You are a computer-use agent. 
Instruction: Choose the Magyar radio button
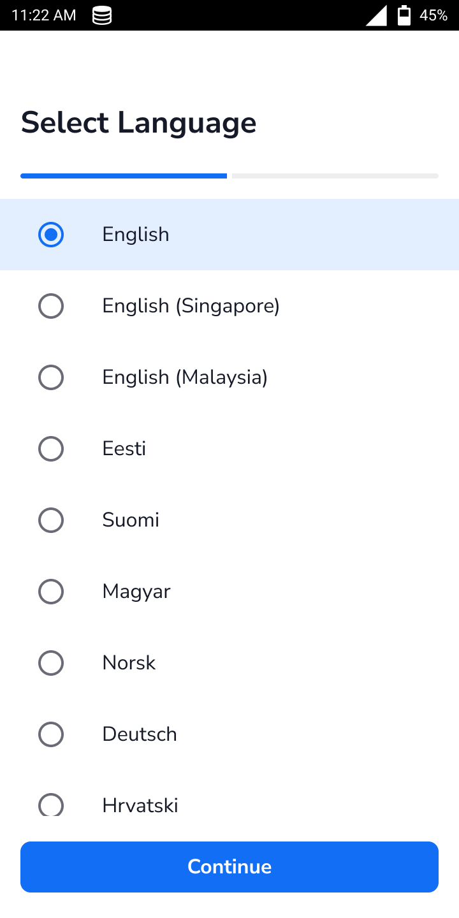pyautogui.click(x=51, y=592)
